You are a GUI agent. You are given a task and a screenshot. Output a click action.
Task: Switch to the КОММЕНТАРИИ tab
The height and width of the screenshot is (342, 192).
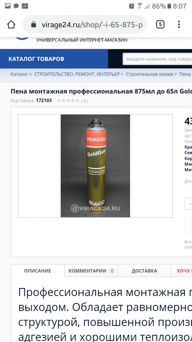click(91, 271)
